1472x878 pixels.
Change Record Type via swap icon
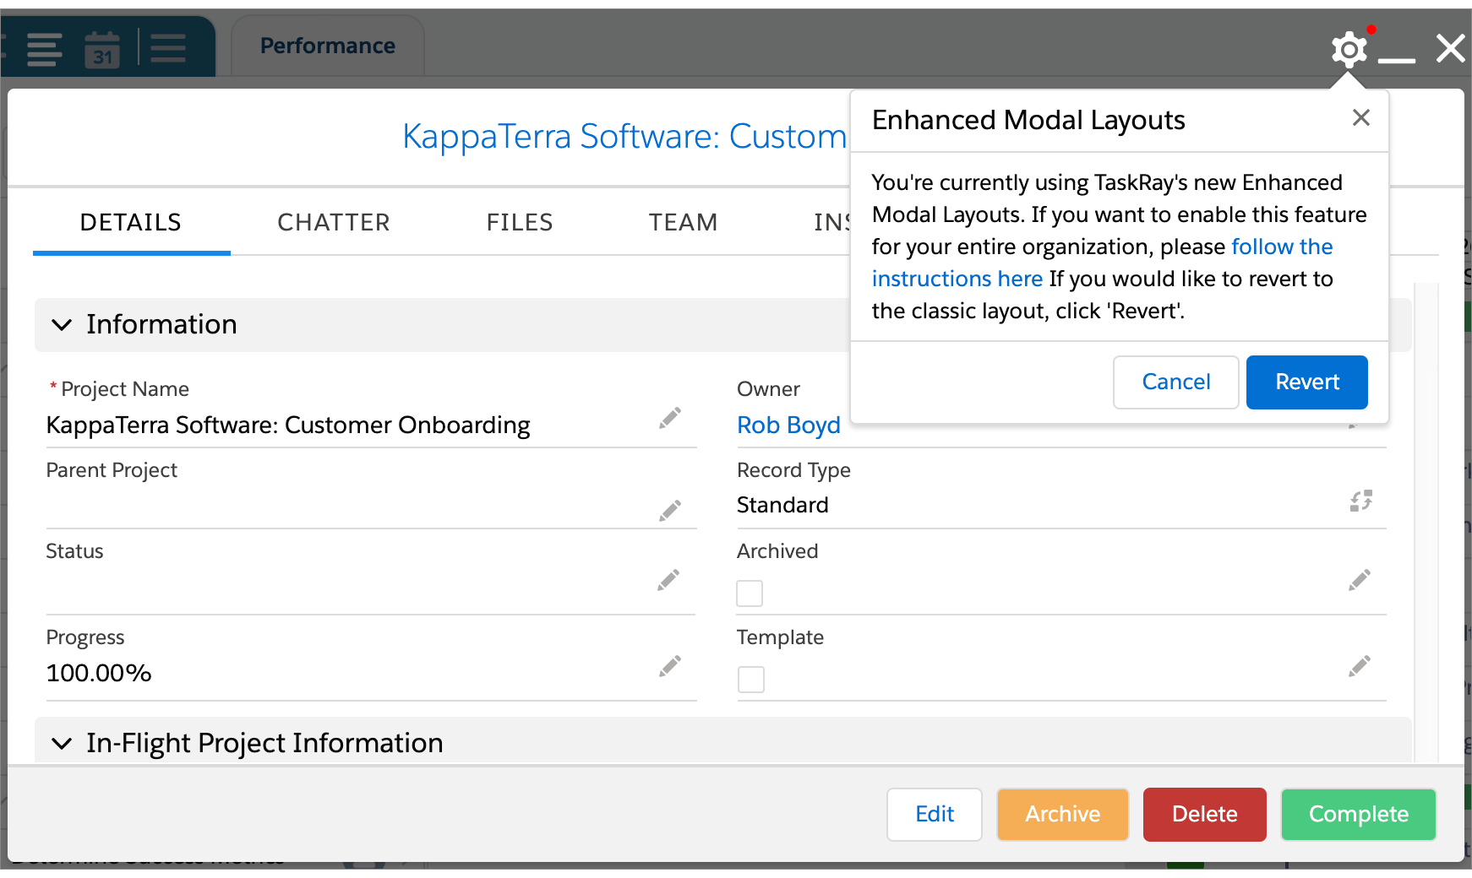click(x=1360, y=501)
